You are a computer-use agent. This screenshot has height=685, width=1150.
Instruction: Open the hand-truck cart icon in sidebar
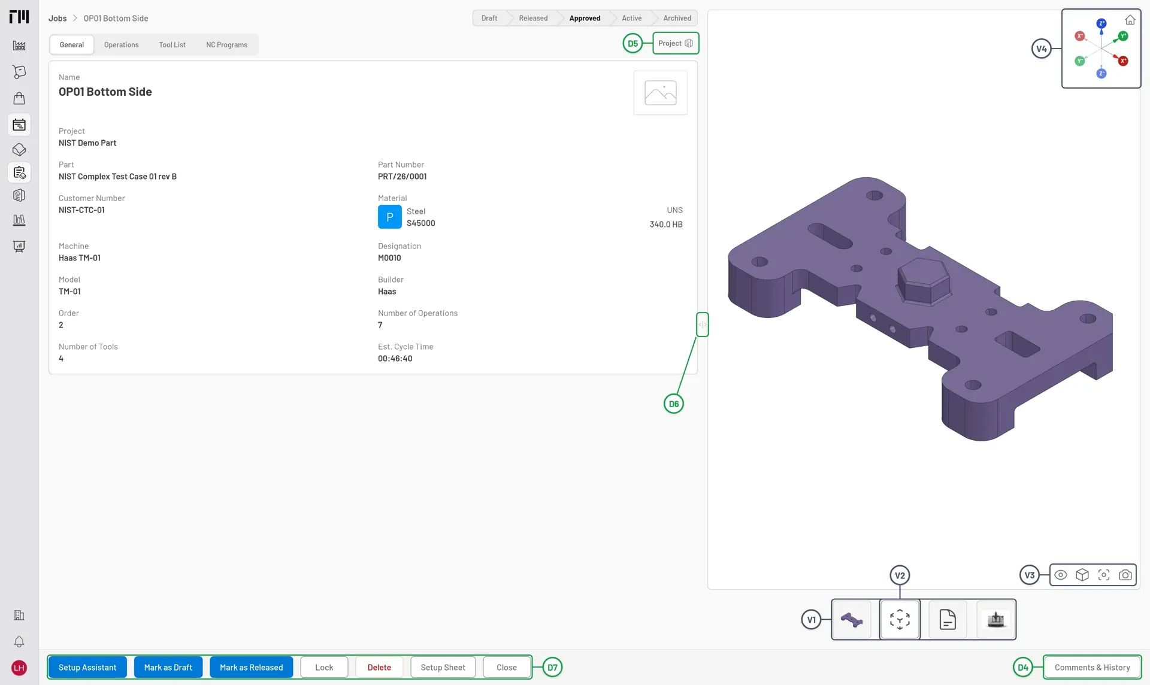(19, 72)
